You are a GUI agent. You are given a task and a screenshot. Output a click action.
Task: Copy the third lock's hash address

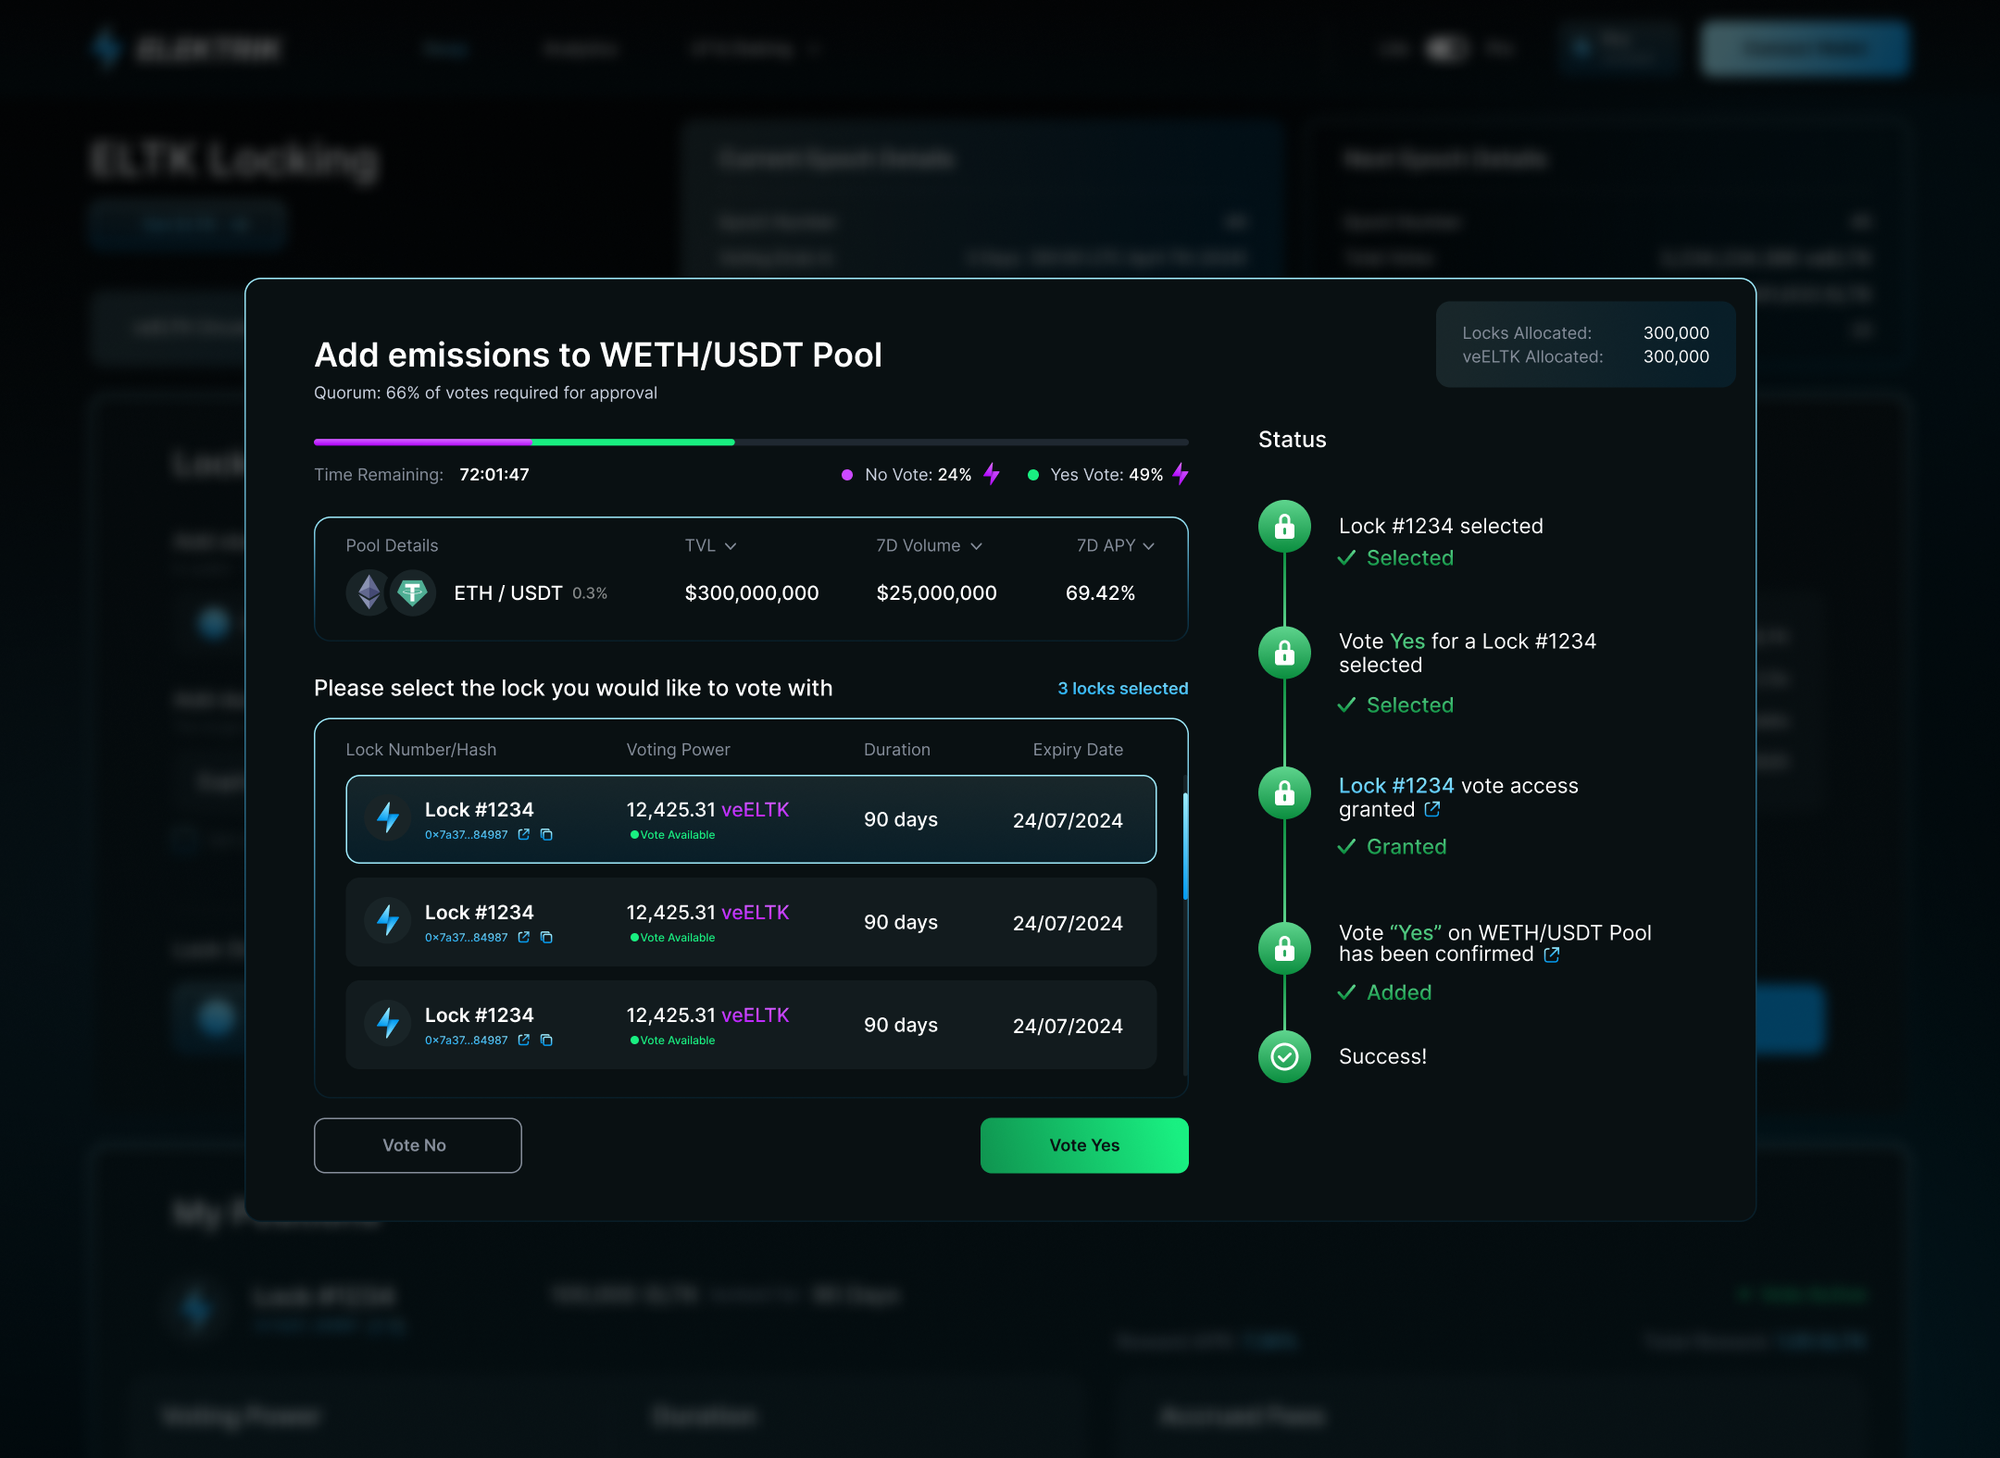coord(546,1040)
